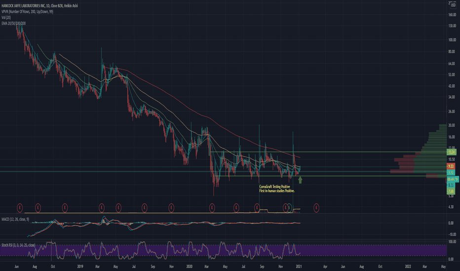Click the earnings marker near Mar 2020

[212, 208]
